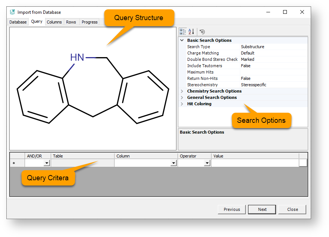Open the AND/OR dropdown
This screenshot has height=237, width=329.
(47, 163)
